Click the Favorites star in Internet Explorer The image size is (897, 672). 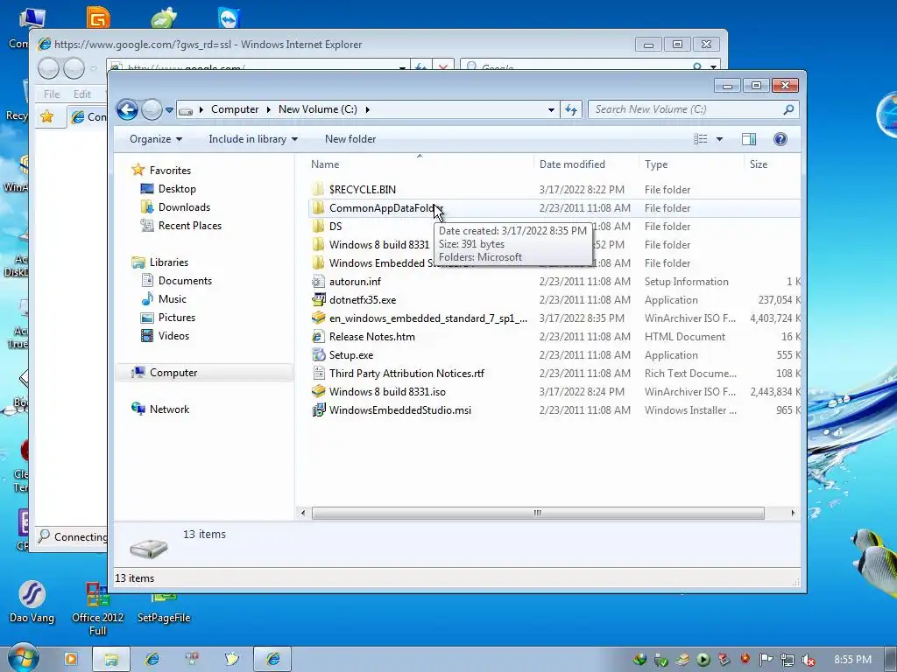[47, 116]
